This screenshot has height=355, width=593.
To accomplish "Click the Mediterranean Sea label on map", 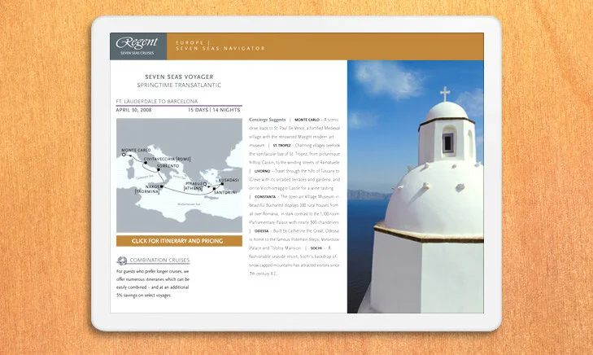I will (189, 204).
